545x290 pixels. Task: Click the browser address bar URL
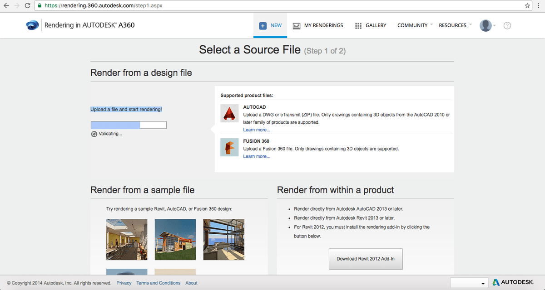click(103, 6)
